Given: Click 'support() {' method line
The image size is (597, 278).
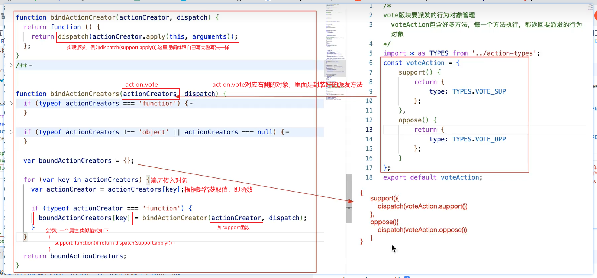Looking at the screenshot, I should click(420, 72).
